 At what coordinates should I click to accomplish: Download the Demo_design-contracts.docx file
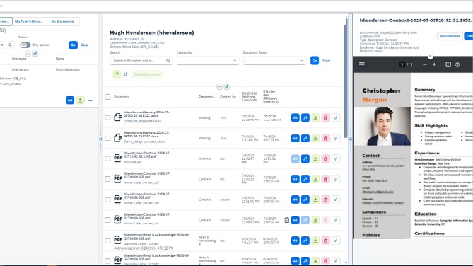click(x=315, y=138)
